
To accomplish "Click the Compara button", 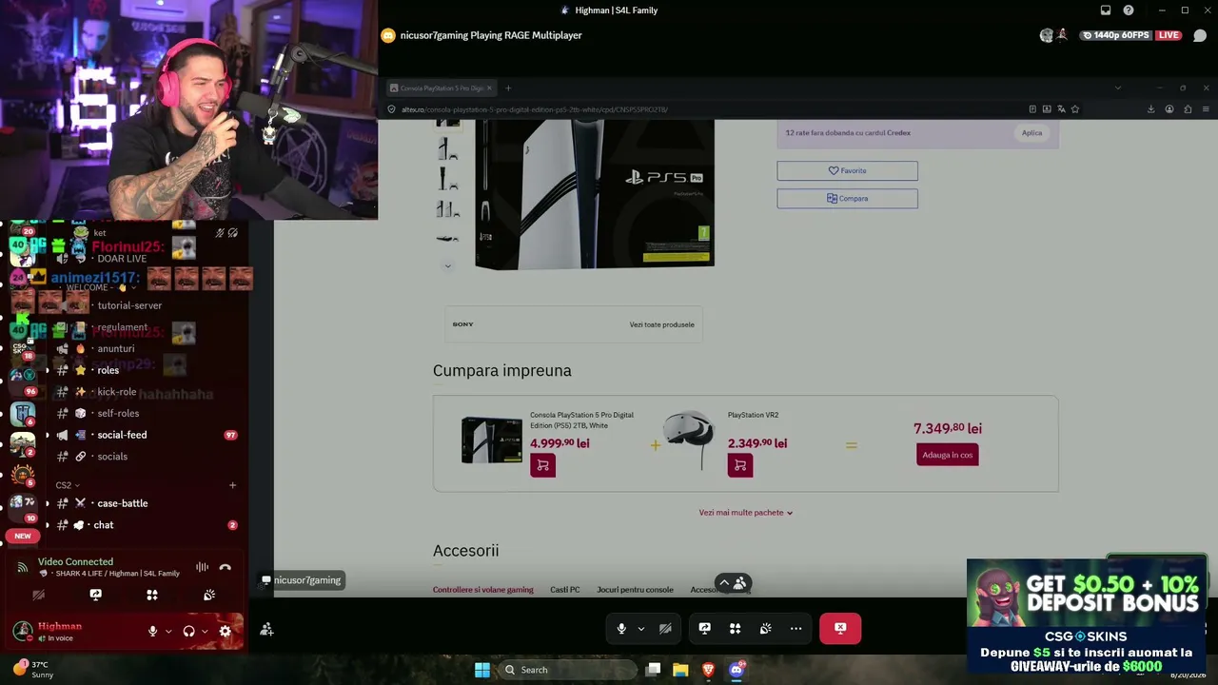I will tap(847, 198).
